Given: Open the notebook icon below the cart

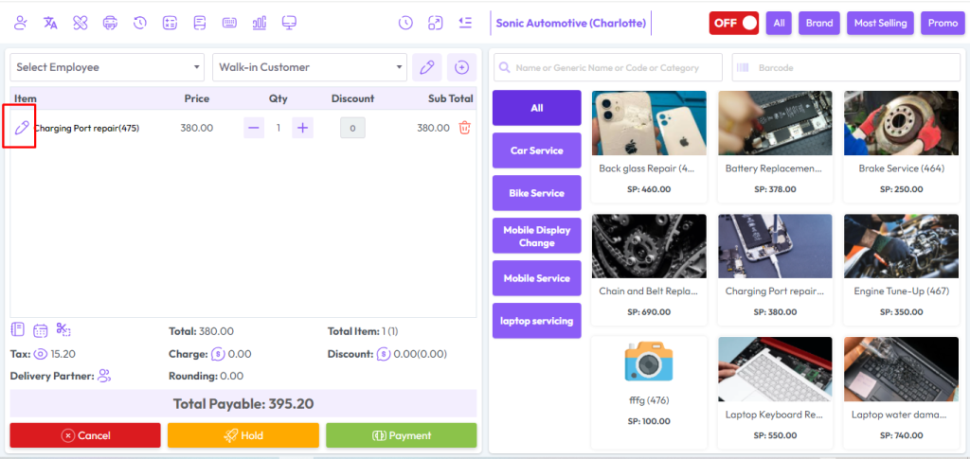Looking at the screenshot, I should tap(18, 329).
